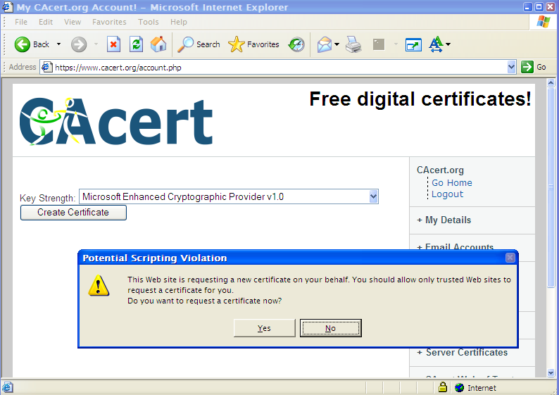The height and width of the screenshot is (395, 559).
Task: Click the address bar URL field
Action: [275, 67]
